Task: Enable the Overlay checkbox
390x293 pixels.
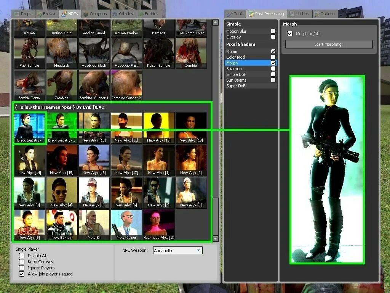Action: pyautogui.click(x=273, y=37)
